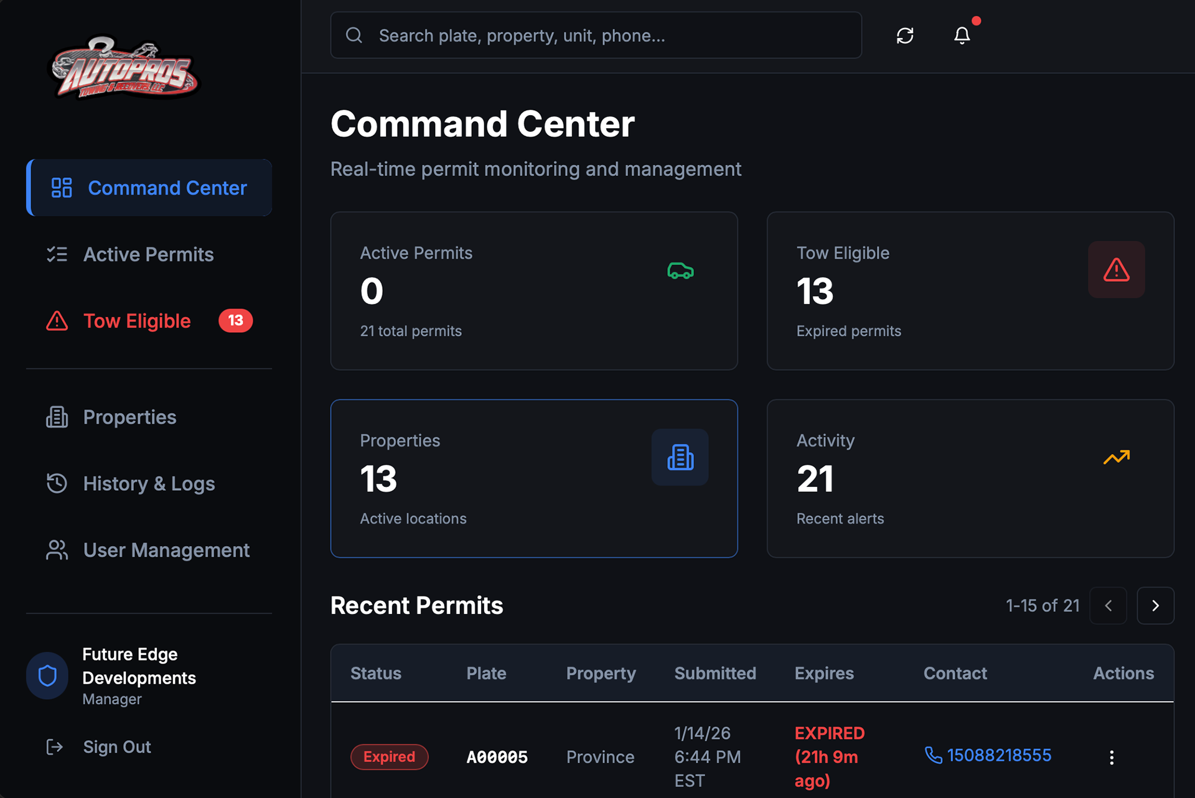Click the refresh data icon
1195x798 pixels.
point(905,35)
